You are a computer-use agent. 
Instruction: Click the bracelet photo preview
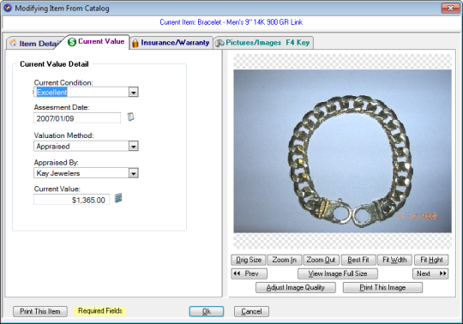342,151
